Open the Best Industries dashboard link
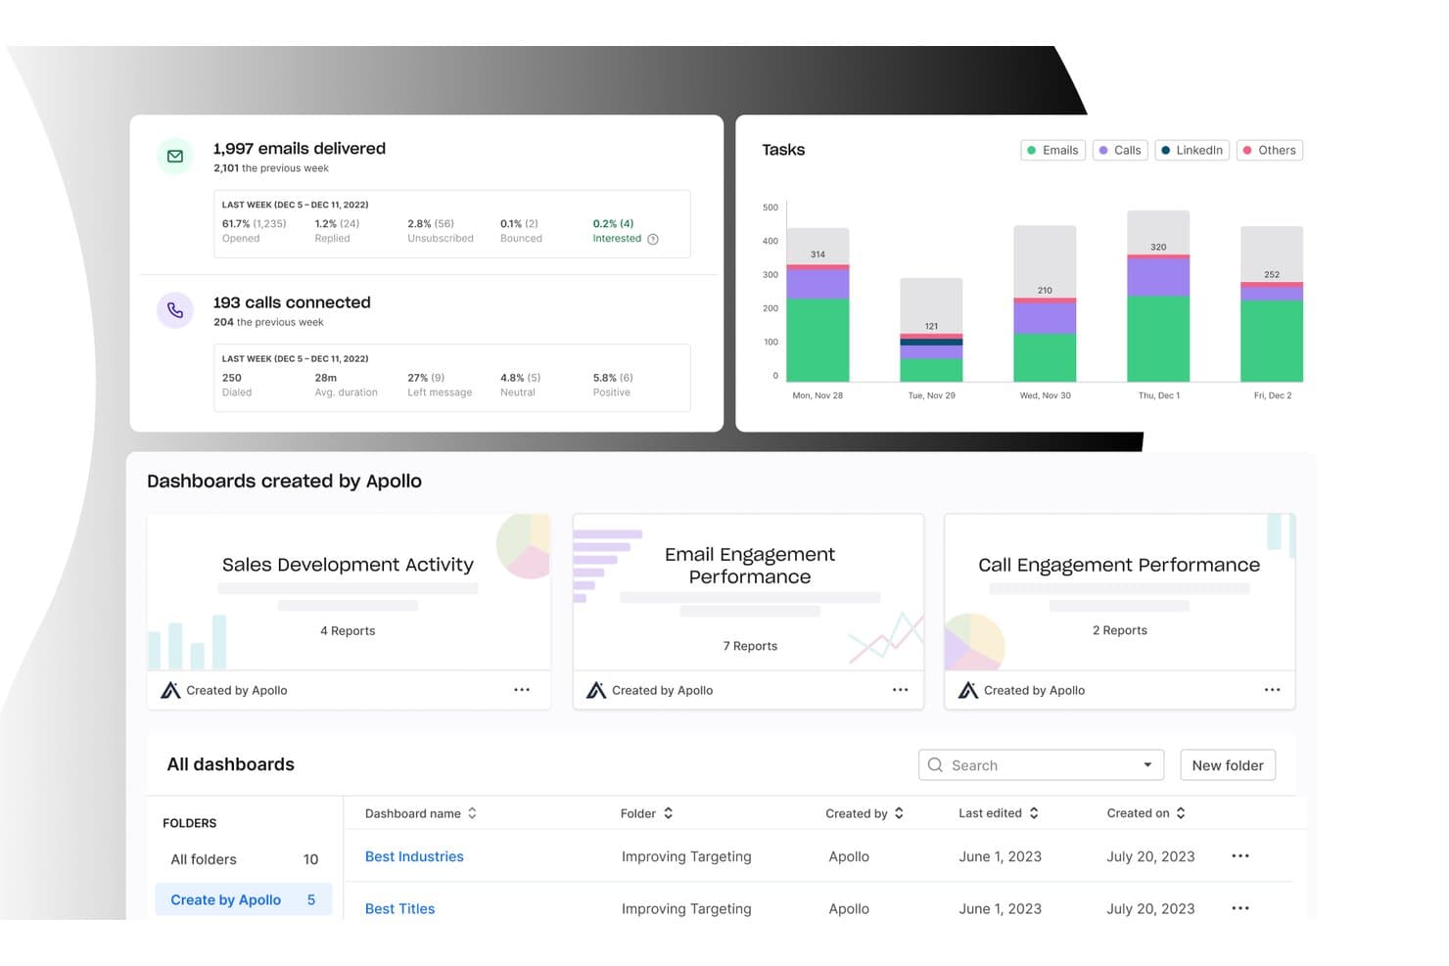The height and width of the screenshot is (966, 1449). (x=414, y=856)
